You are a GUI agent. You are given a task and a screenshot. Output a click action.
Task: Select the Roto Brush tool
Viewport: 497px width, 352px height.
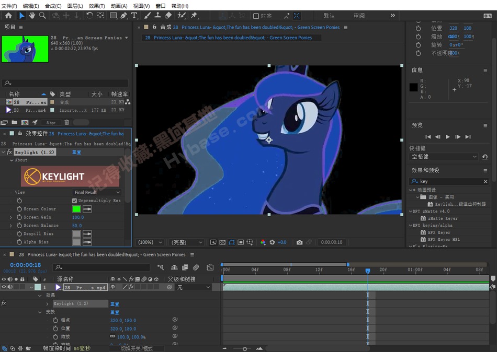click(x=182, y=15)
